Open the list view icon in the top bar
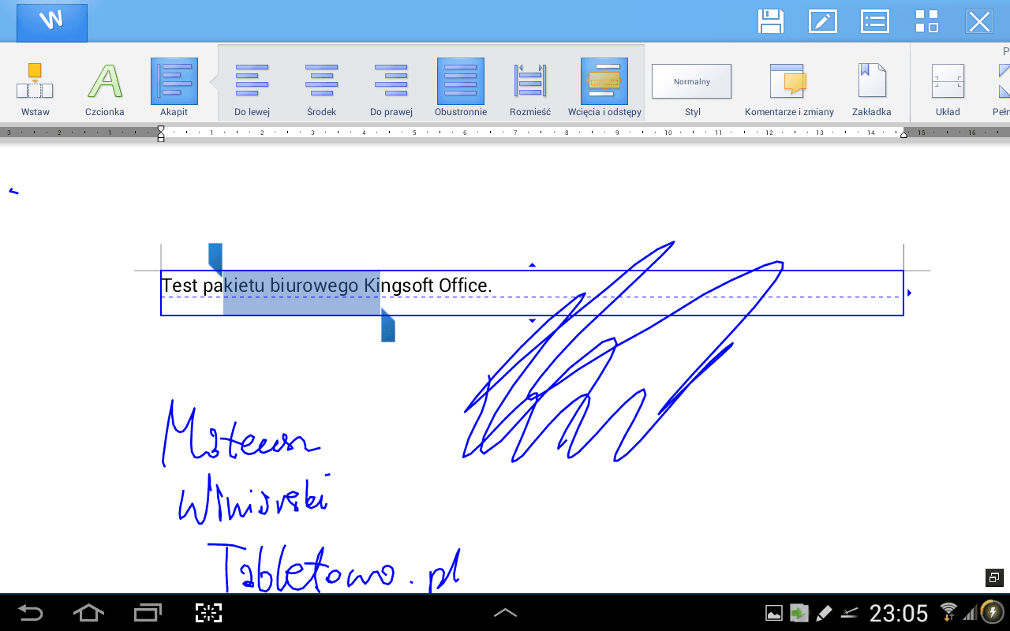1010x631 pixels. 875,21
